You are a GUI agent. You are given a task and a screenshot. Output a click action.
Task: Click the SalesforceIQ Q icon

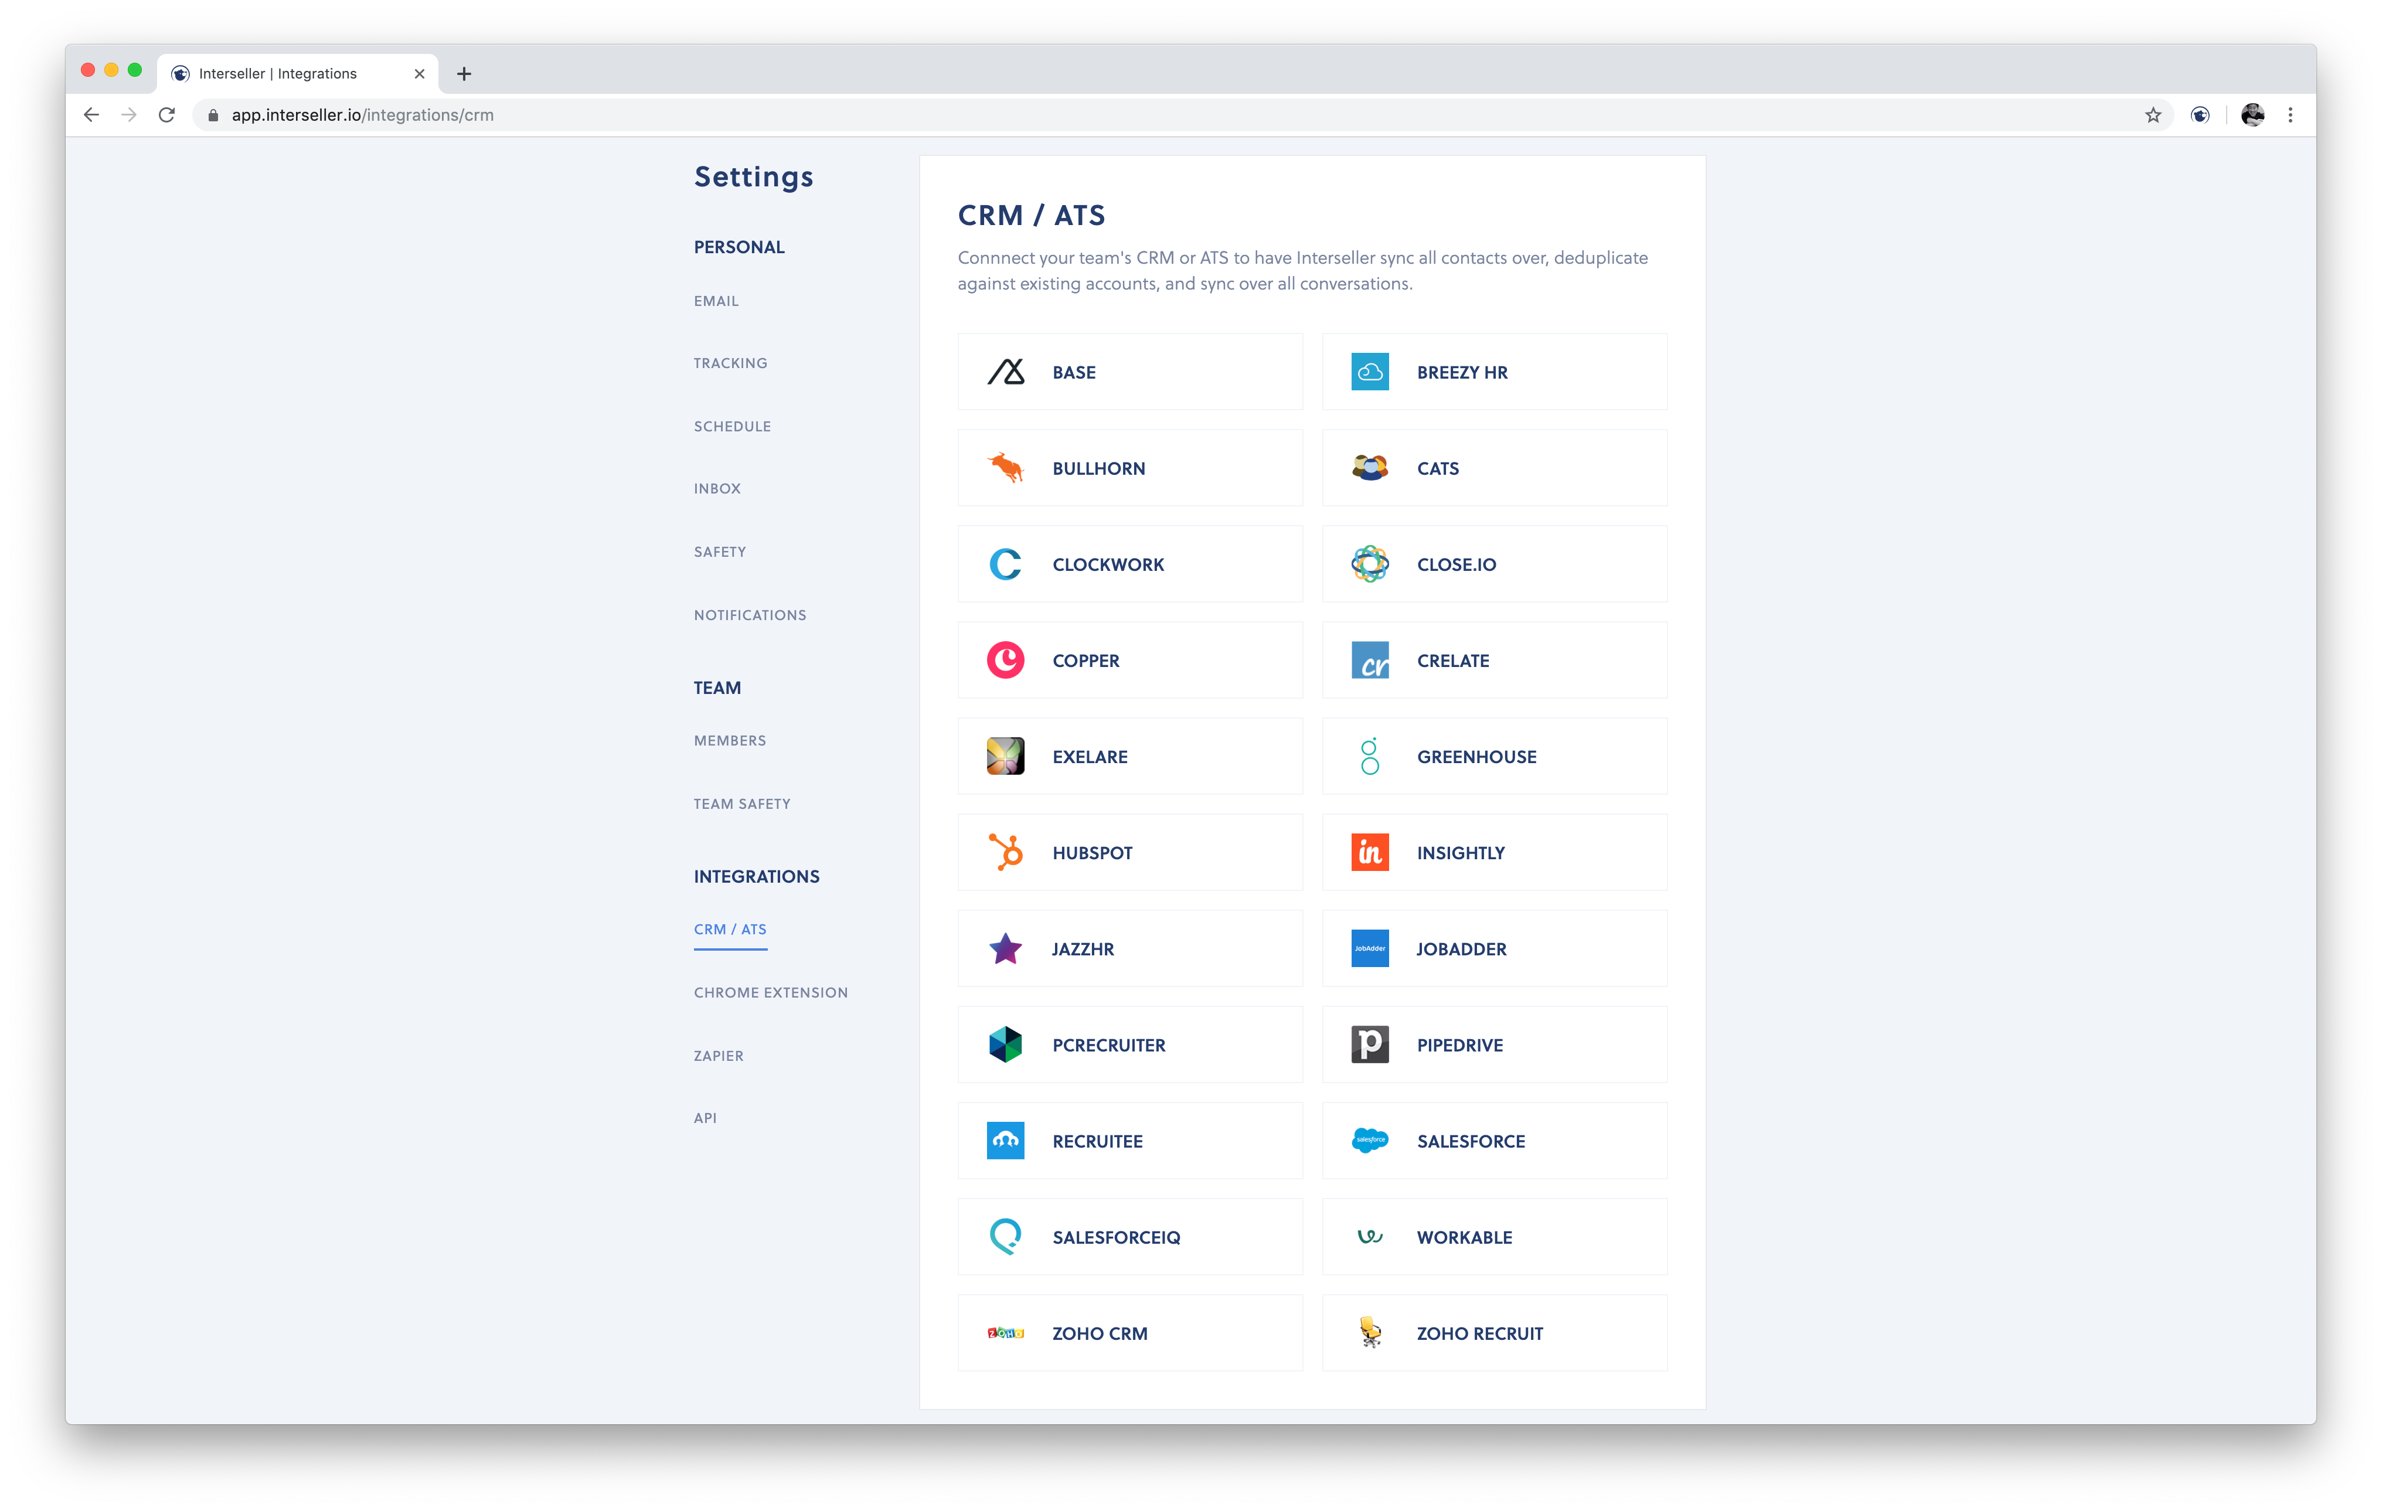pos(1005,1236)
